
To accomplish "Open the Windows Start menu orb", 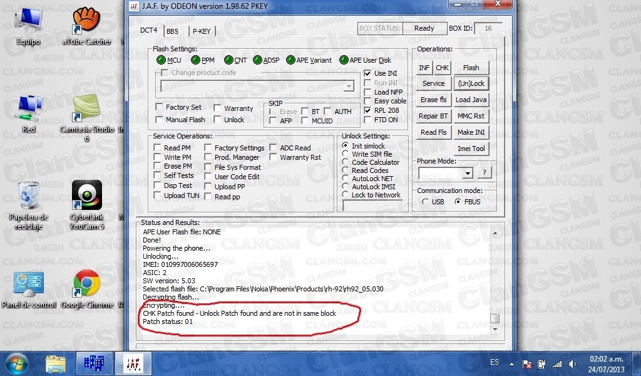I will click(16, 363).
